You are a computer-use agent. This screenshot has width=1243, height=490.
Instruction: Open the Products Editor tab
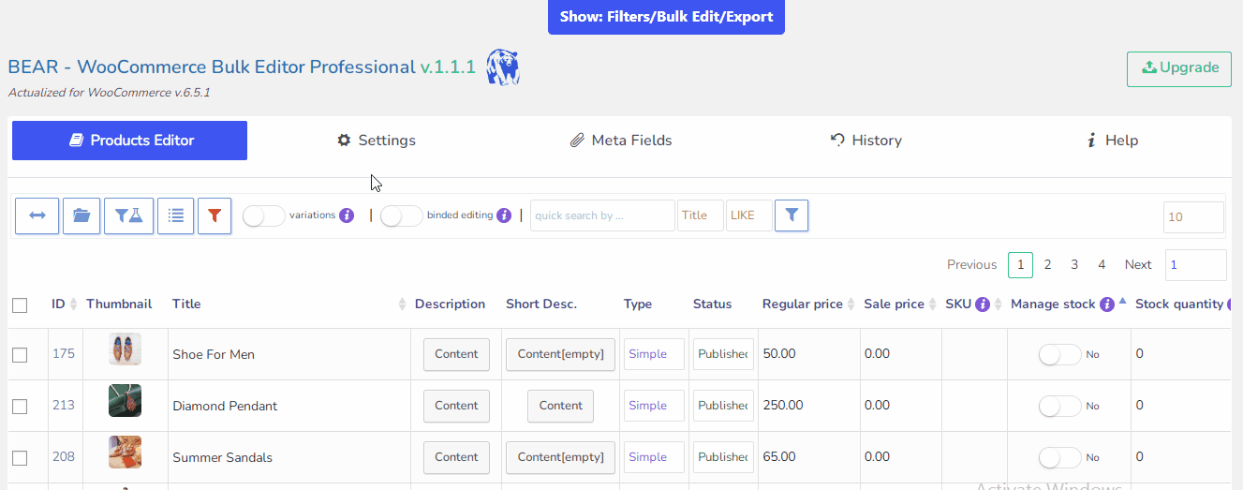click(129, 141)
